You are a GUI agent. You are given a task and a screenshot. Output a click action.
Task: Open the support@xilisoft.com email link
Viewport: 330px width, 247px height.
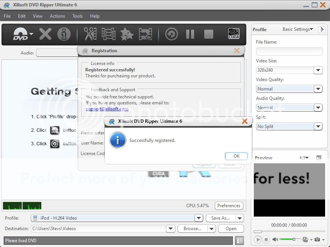pos(107,109)
